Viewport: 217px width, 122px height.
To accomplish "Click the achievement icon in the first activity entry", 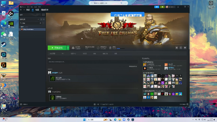I will coord(52,78).
